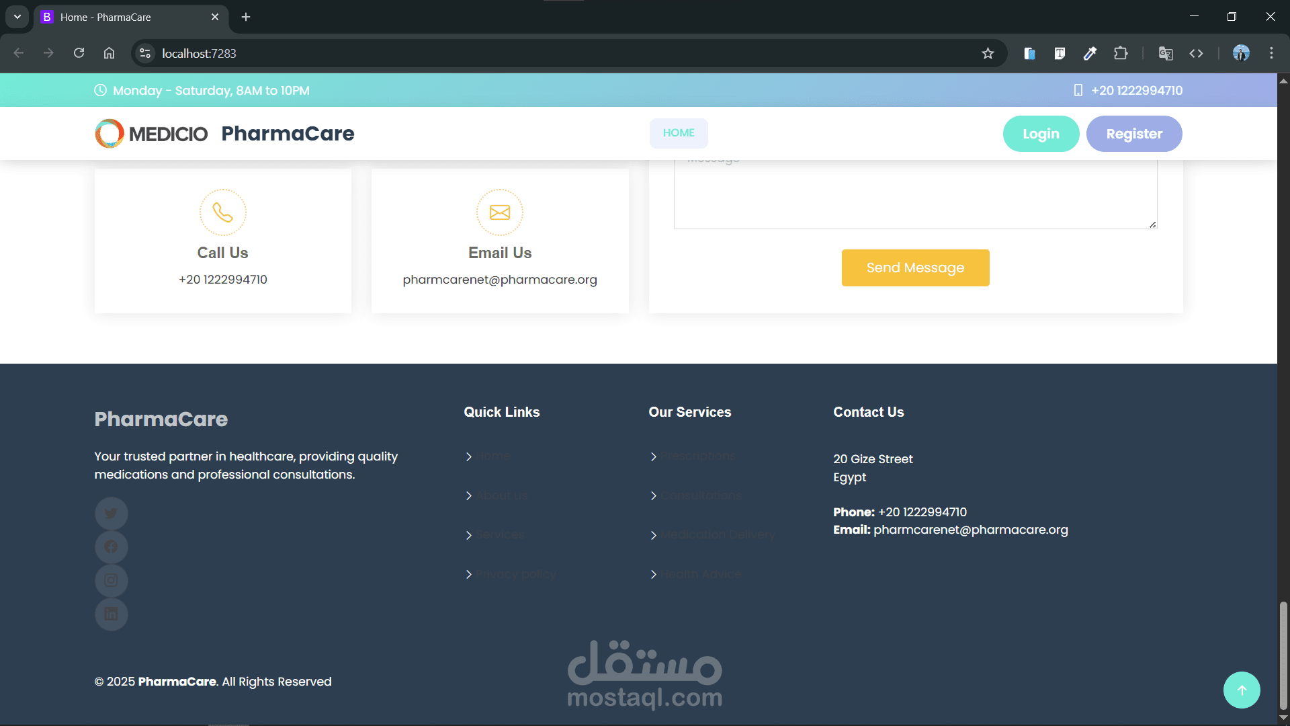Click the Monday - Saturday hours text
The width and height of the screenshot is (1290, 726).
211,90
